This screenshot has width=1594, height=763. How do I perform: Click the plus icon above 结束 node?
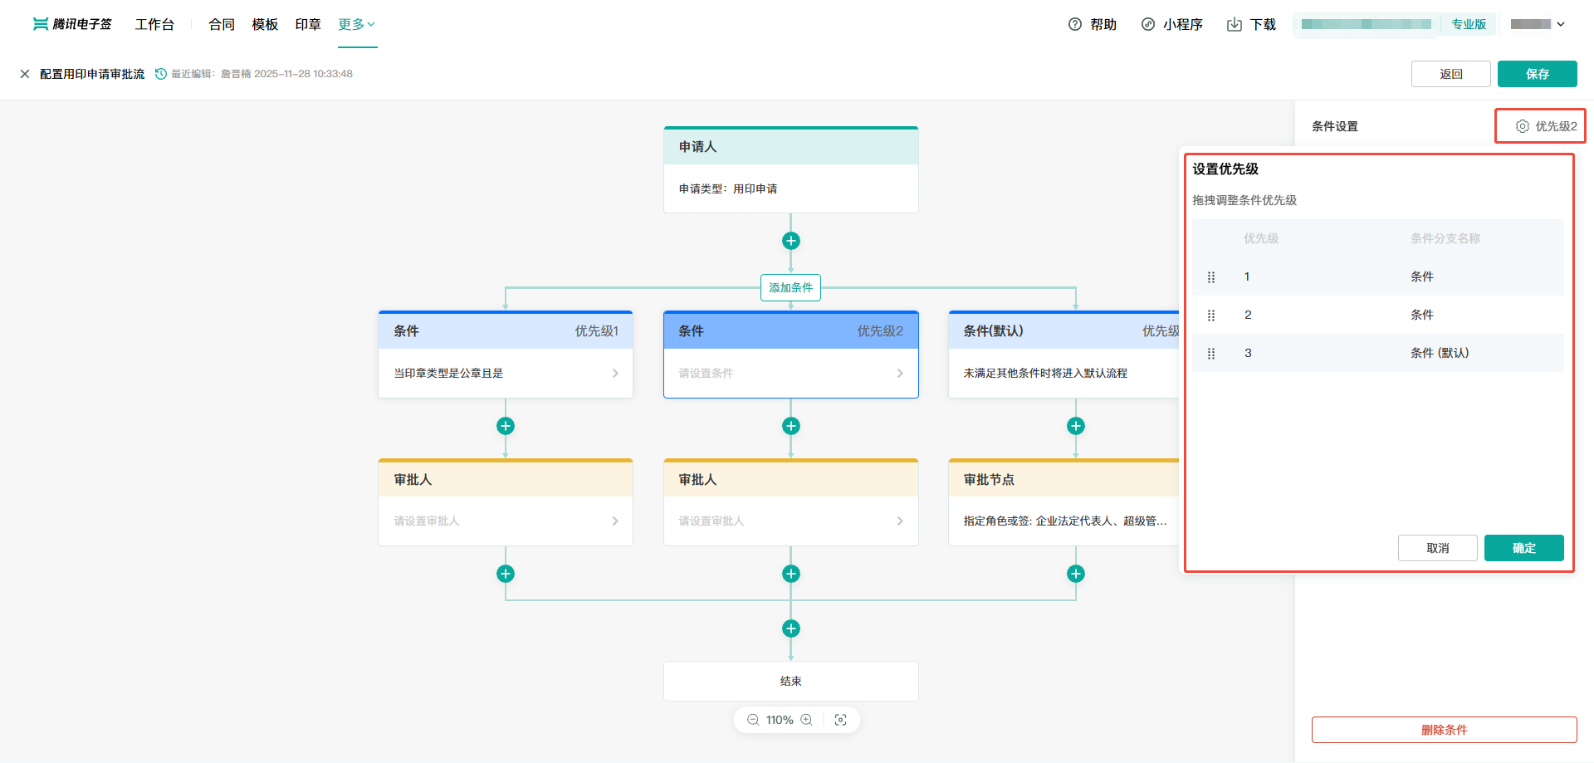790,628
